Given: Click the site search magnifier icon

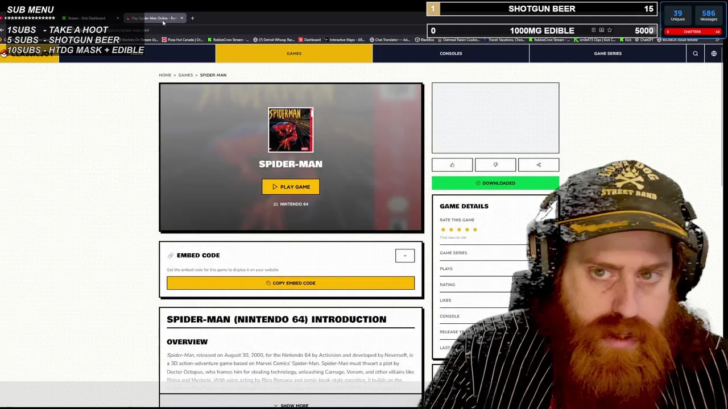Looking at the screenshot, I should point(695,53).
